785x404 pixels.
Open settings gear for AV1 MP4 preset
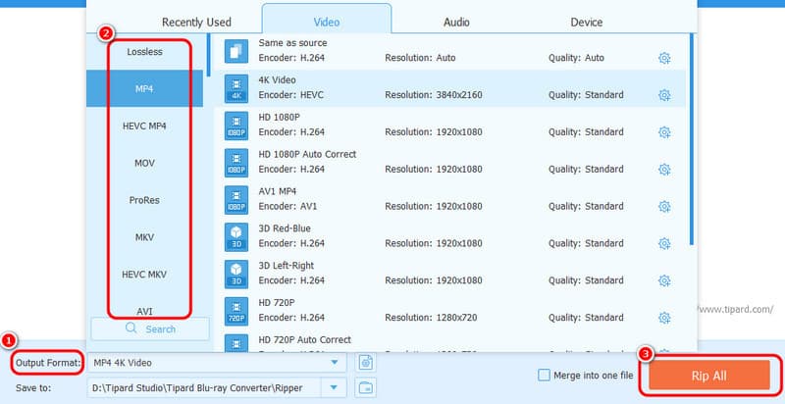coord(664,206)
